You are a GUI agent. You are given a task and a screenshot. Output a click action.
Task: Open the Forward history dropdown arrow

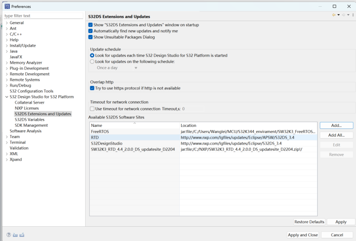click(x=348, y=15)
